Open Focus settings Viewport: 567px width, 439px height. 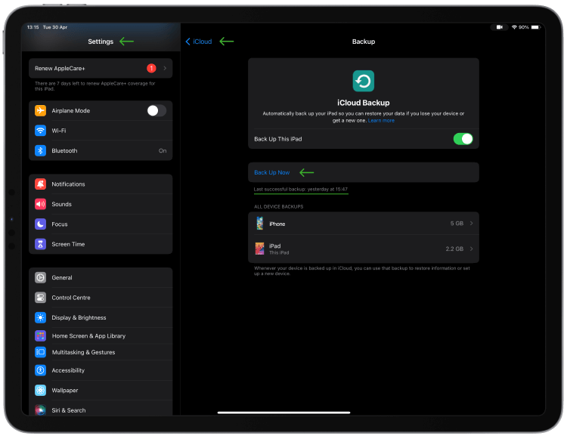(x=101, y=224)
